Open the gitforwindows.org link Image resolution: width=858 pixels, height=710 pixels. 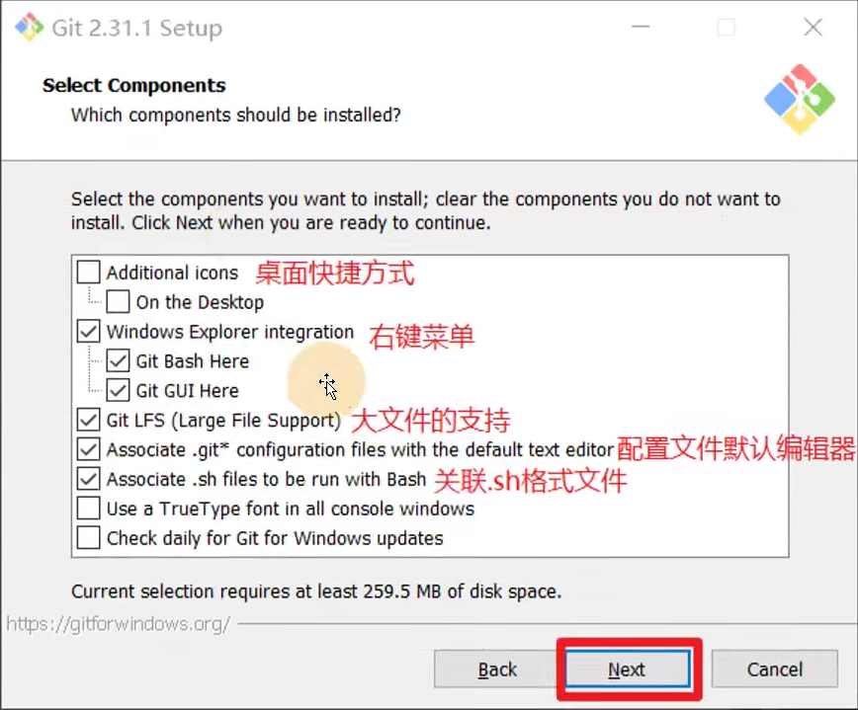[119, 624]
